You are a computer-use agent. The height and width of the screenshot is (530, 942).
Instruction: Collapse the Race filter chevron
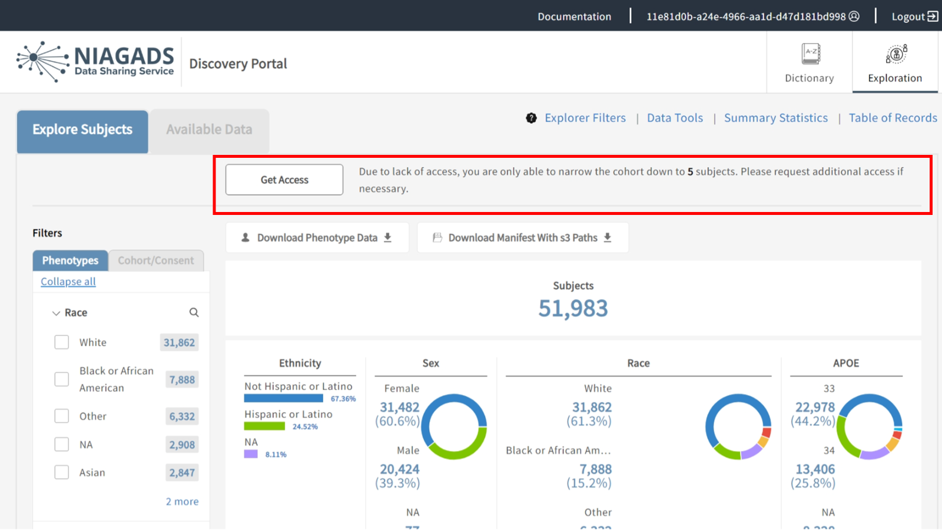point(56,313)
